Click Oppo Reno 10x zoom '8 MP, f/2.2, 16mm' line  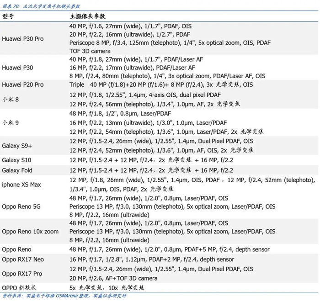tap(109, 240)
